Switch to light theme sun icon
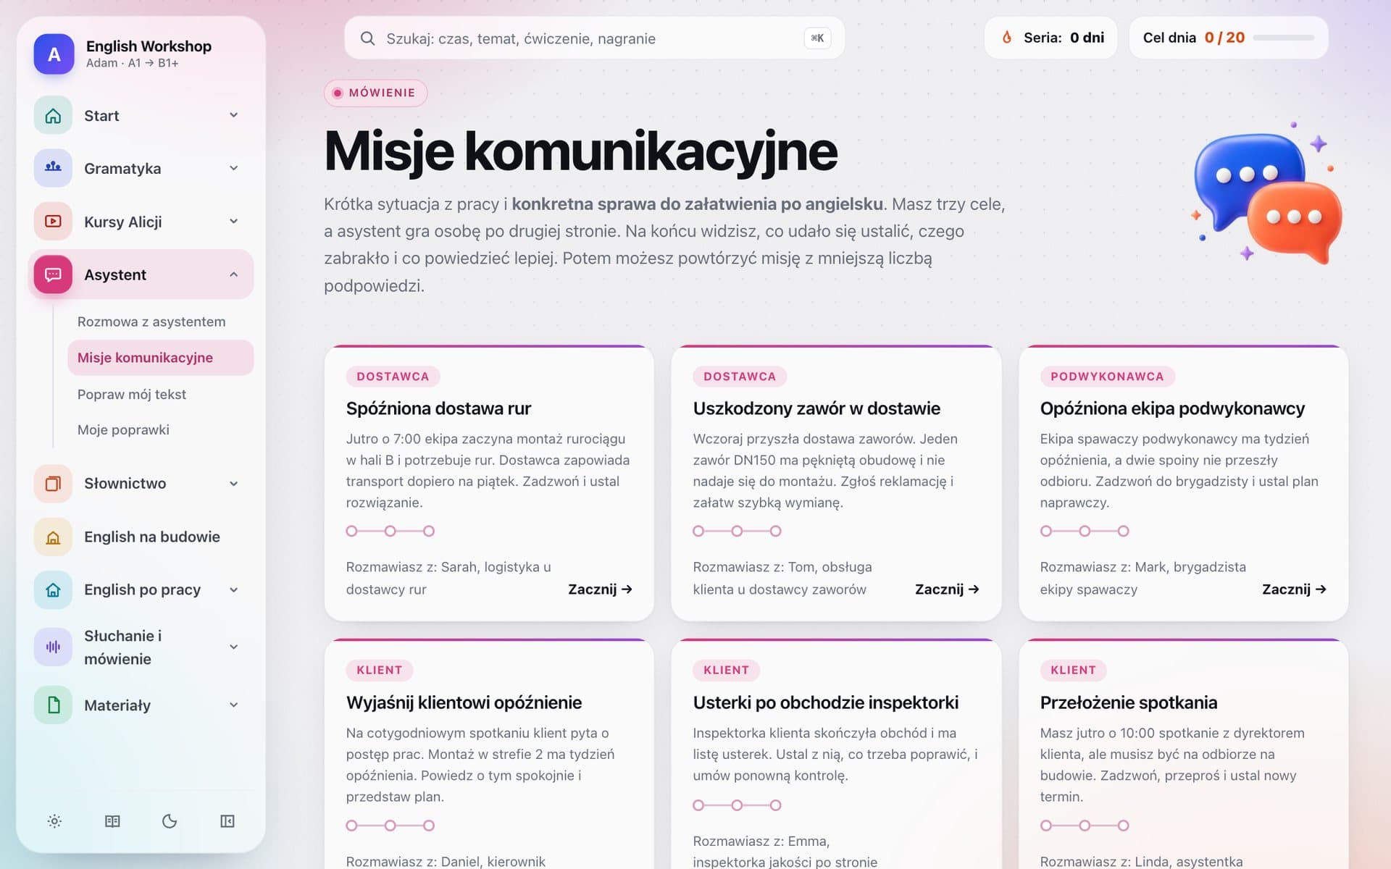The height and width of the screenshot is (869, 1391). [54, 821]
